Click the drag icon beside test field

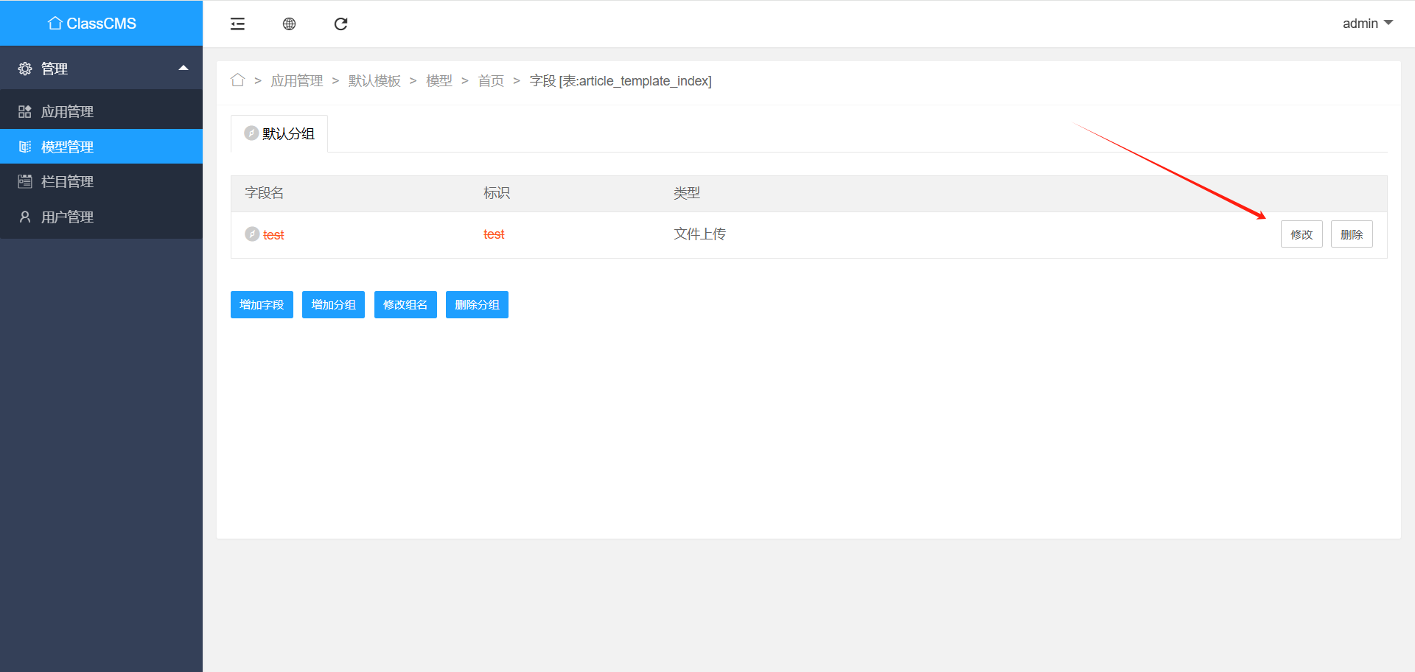252,234
